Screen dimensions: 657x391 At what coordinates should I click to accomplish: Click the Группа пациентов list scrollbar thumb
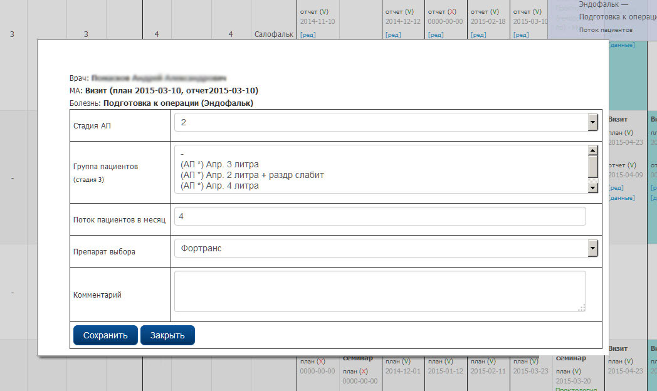[592, 167]
